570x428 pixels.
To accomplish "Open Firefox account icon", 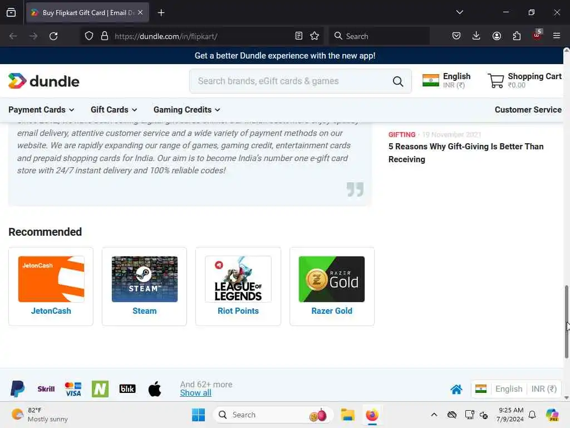I will 497,36.
